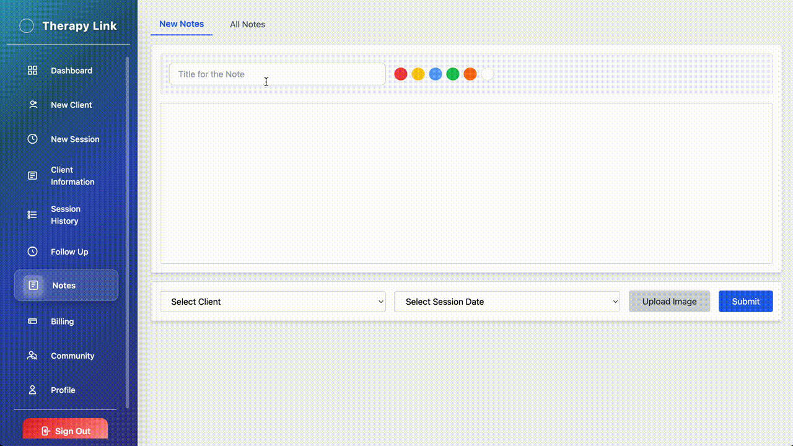Expand the Select Session Date dropdown
Screen dimensions: 793x446
point(507,302)
